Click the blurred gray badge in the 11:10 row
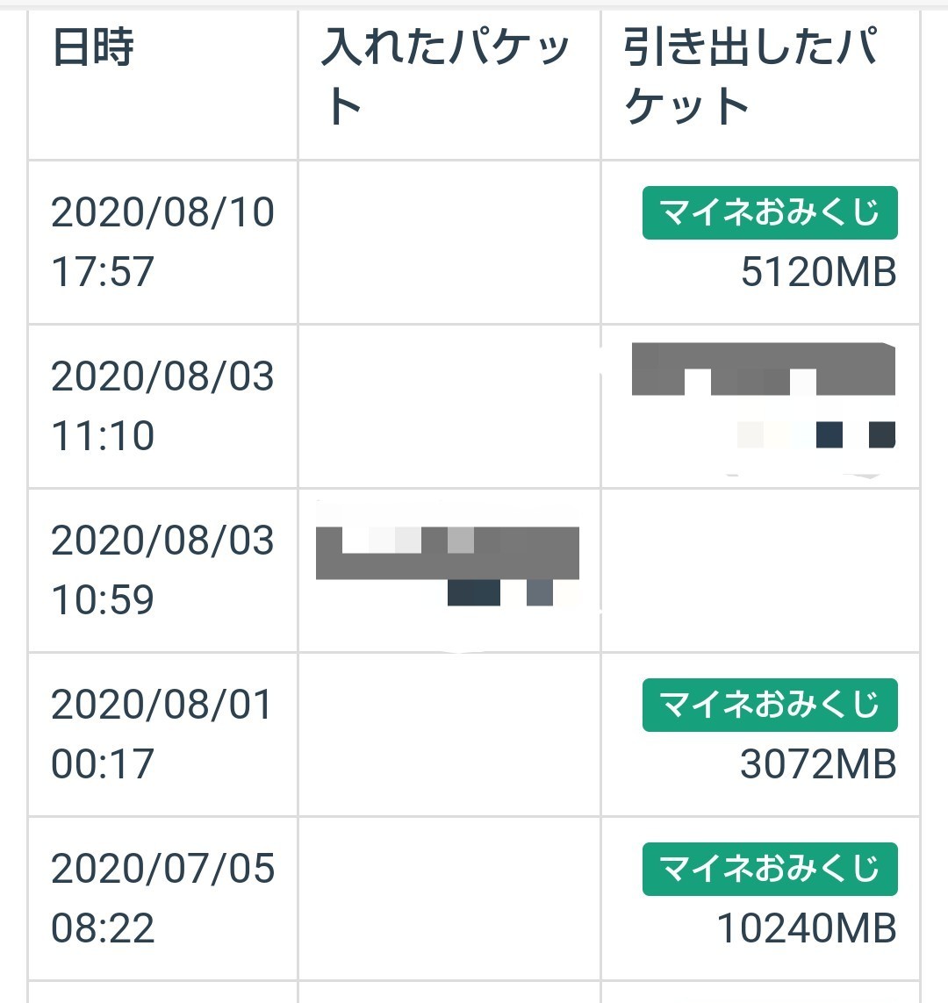 click(x=763, y=370)
